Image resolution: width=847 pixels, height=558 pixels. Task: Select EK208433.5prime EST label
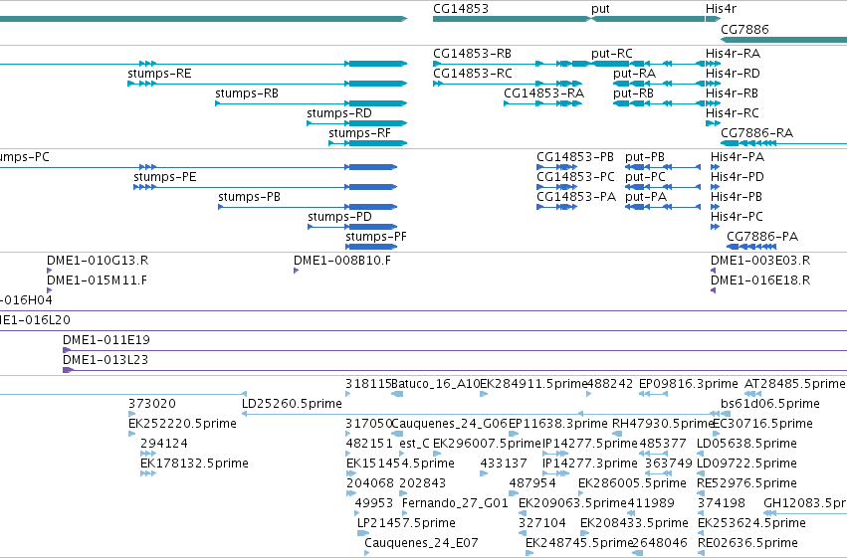634,523
